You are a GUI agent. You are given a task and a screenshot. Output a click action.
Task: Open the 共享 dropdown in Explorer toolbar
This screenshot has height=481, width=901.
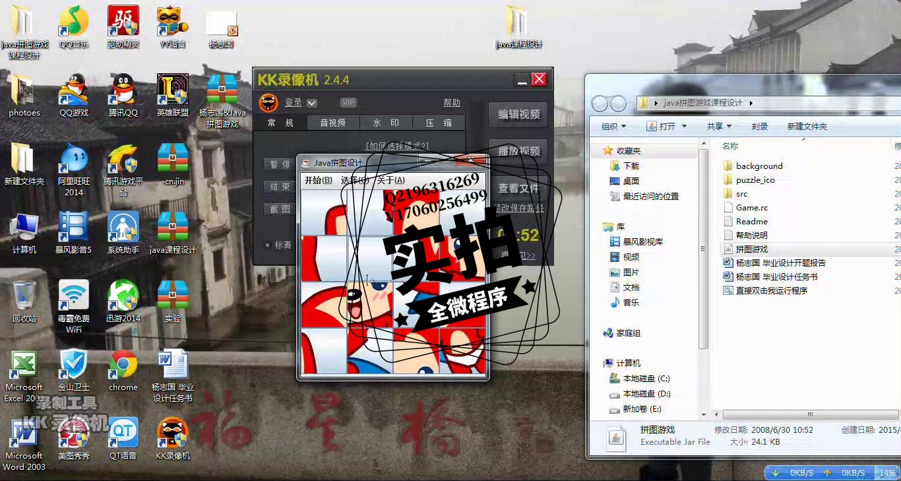click(719, 126)
